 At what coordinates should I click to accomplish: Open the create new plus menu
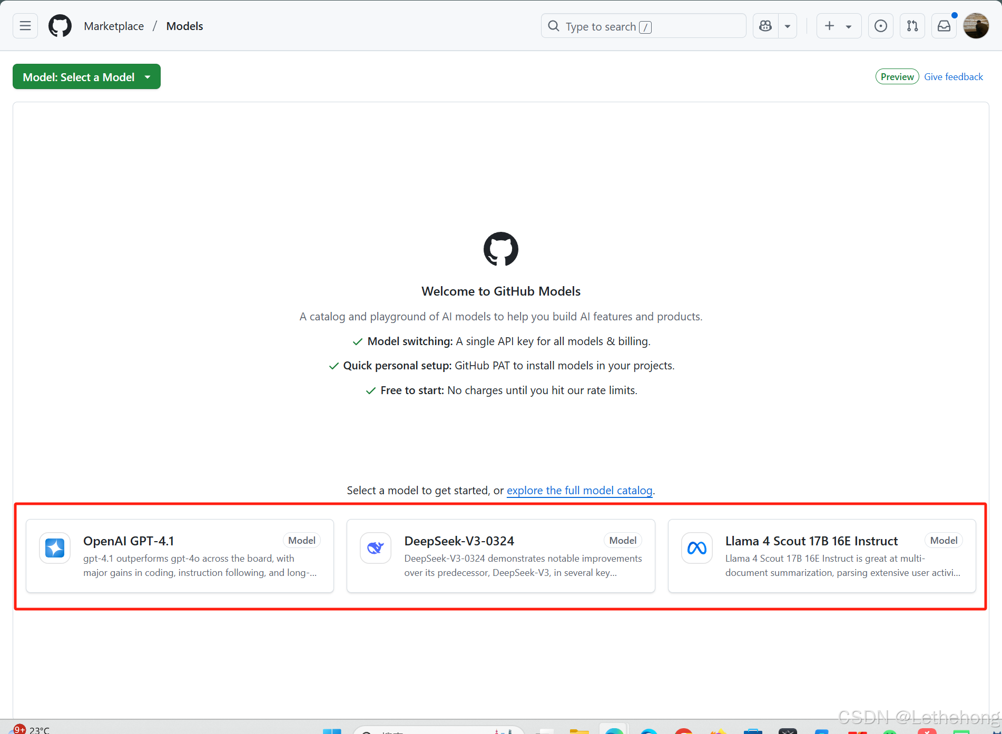pos(839,26)
